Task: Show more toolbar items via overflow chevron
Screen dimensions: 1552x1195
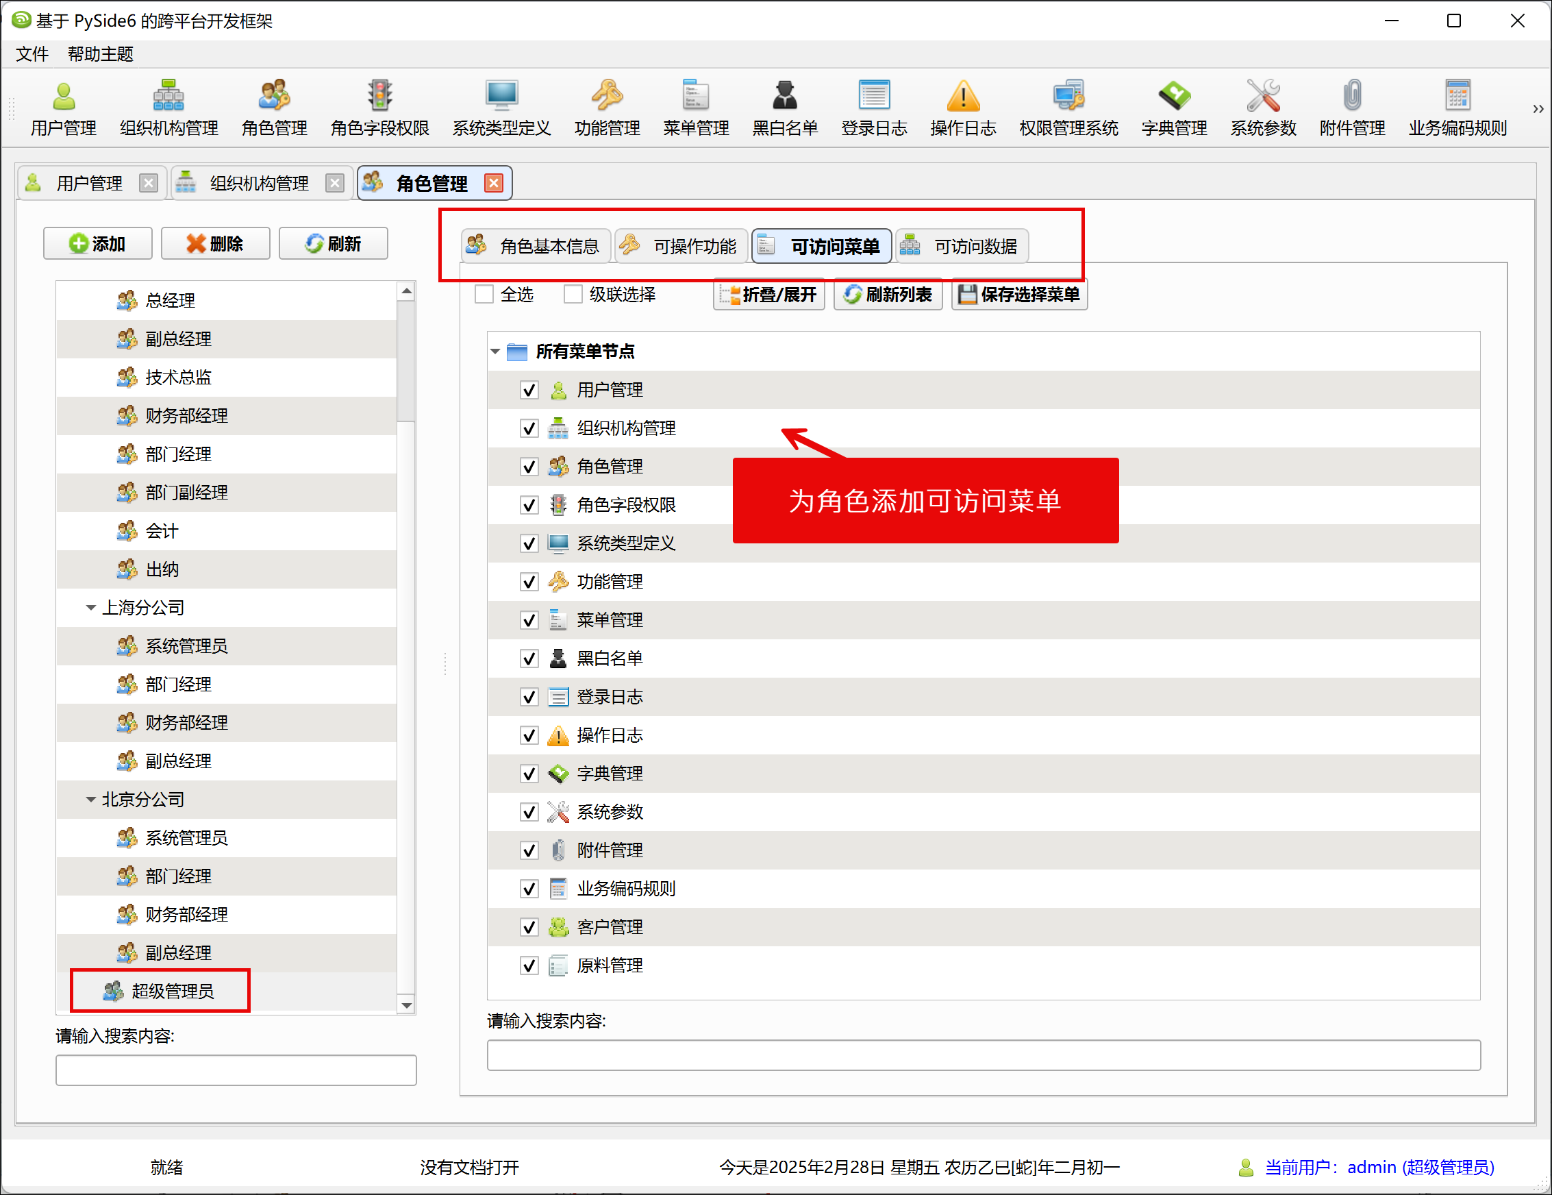Action: [1538, 109]
